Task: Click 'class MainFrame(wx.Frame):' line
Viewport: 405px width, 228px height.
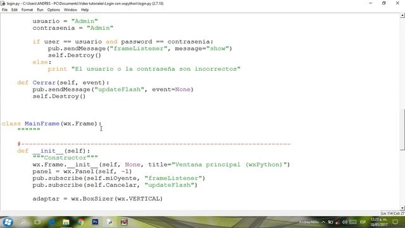Action: tap(52, 123)
